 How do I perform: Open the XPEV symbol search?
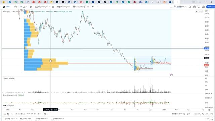pyautogui.click(x=6, y=7)
